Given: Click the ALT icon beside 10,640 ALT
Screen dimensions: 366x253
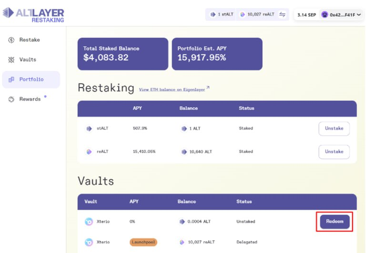Looking at the screenshot, I should (x=184, y=152).
